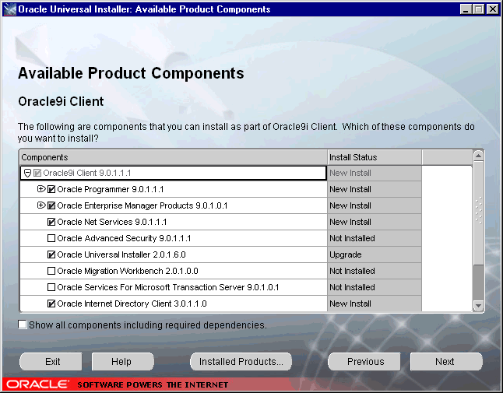
Task: Go back with the Previous button
Action: 364,362
